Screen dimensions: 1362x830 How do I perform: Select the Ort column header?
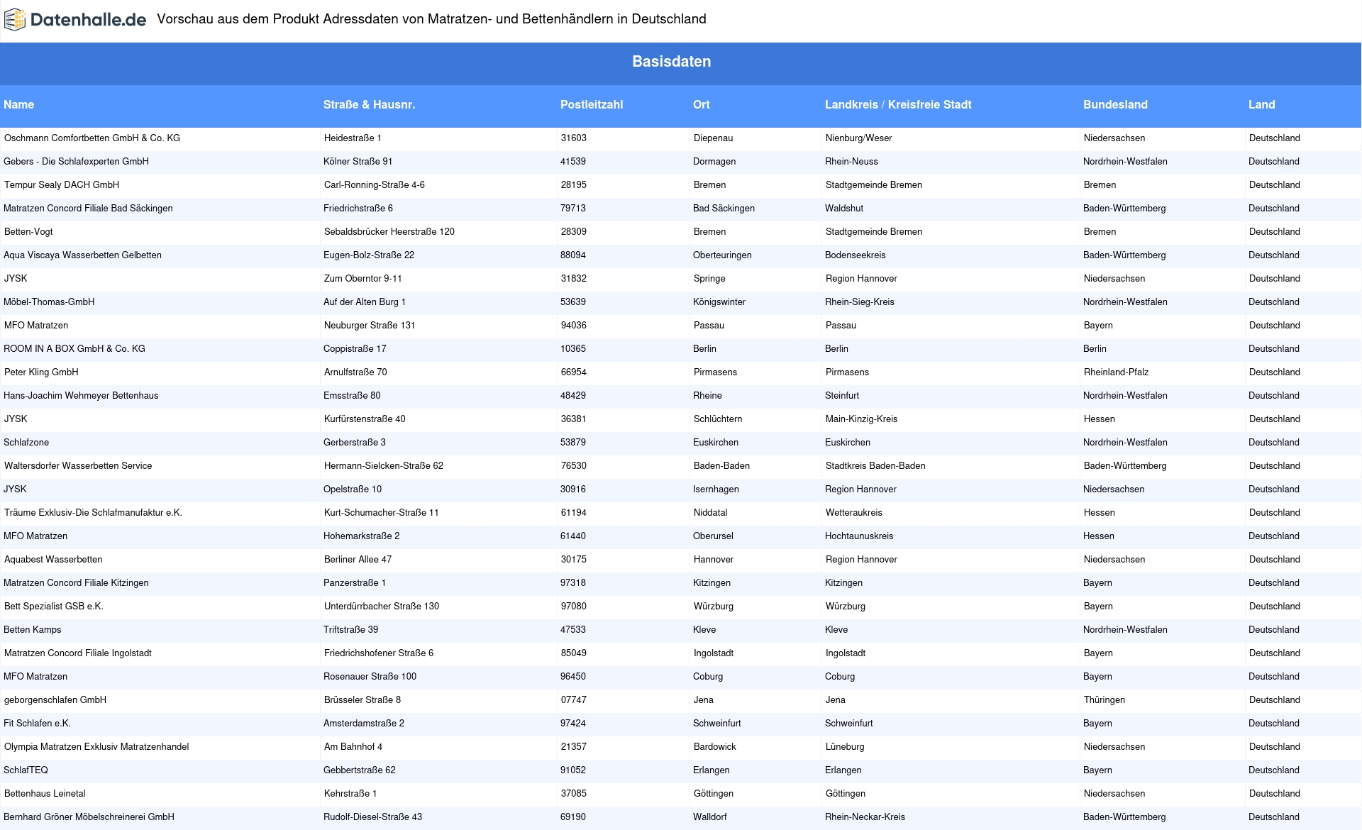pyautogui.click(x=702, y=105)
